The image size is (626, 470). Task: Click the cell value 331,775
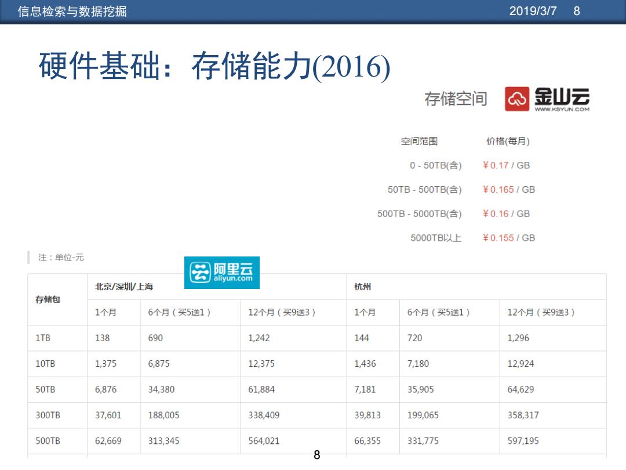(x=423, y=441)
